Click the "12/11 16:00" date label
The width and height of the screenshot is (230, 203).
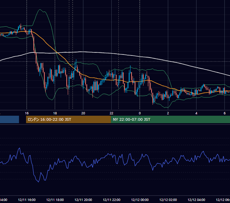tap(27, 200)
